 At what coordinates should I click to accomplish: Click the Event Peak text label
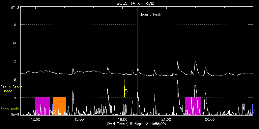click(151, 14)
